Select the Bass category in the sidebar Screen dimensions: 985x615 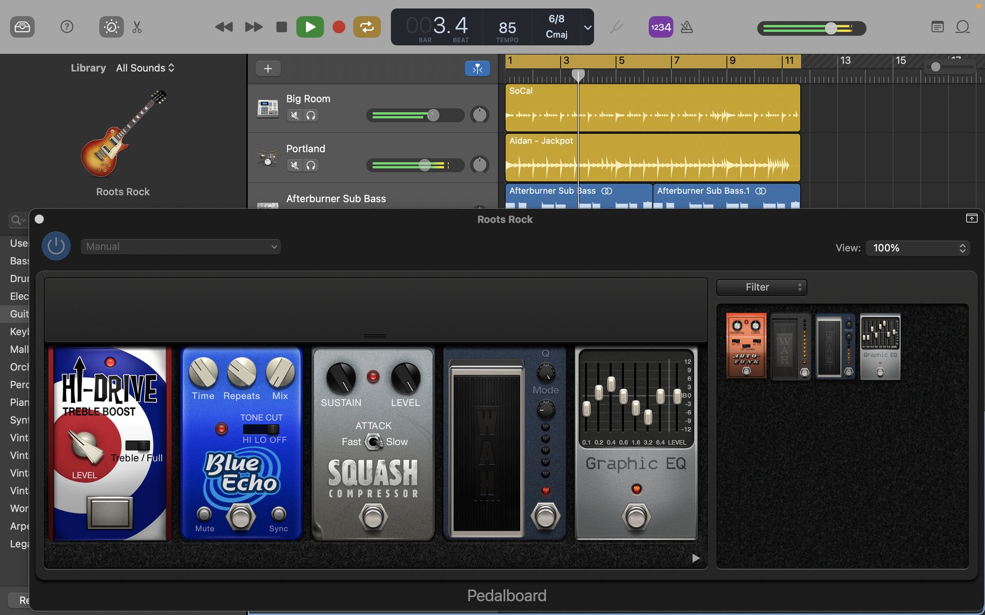coord(17,261)
